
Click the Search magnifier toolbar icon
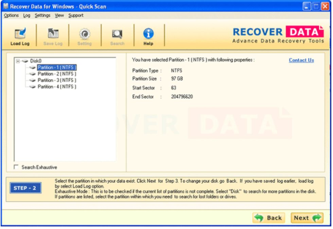tap(117, 34)
